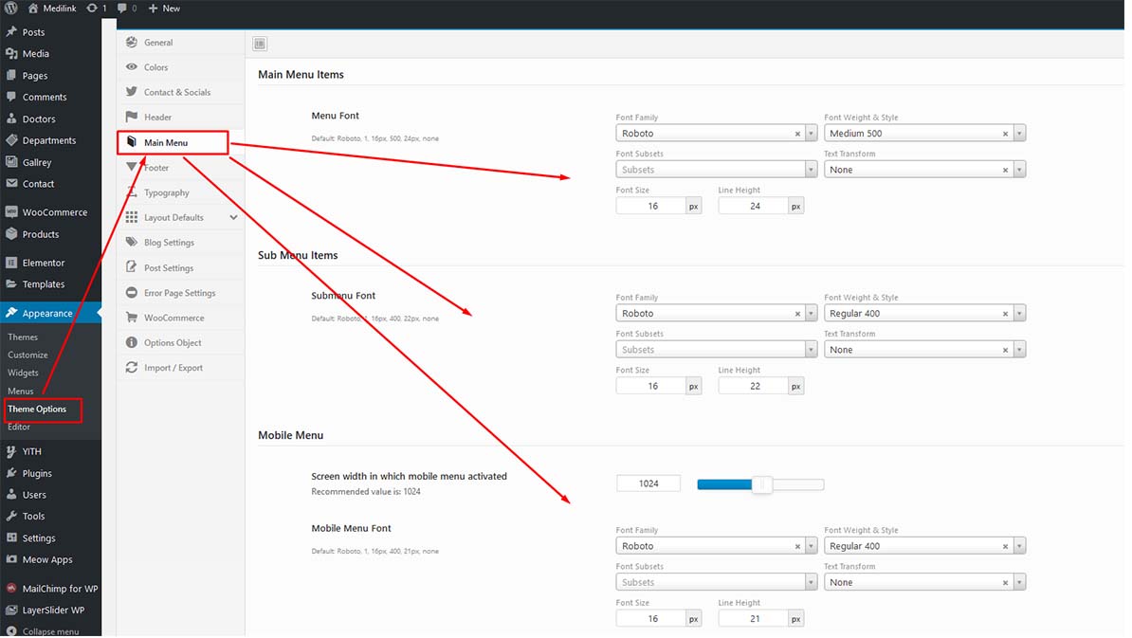1132x638 pixels.
Task: Open Editor submenu link
Action: click(x=19, y=428)
